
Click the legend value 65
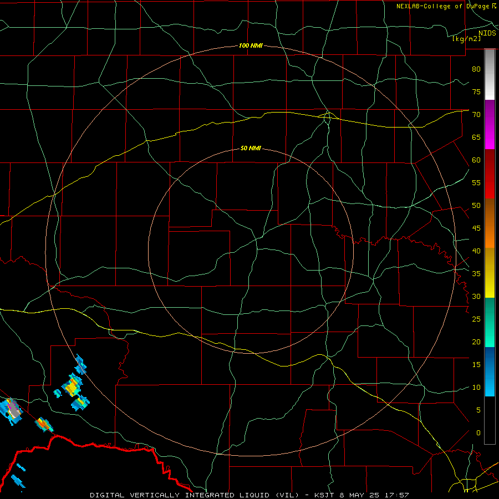tap(476, 137)
